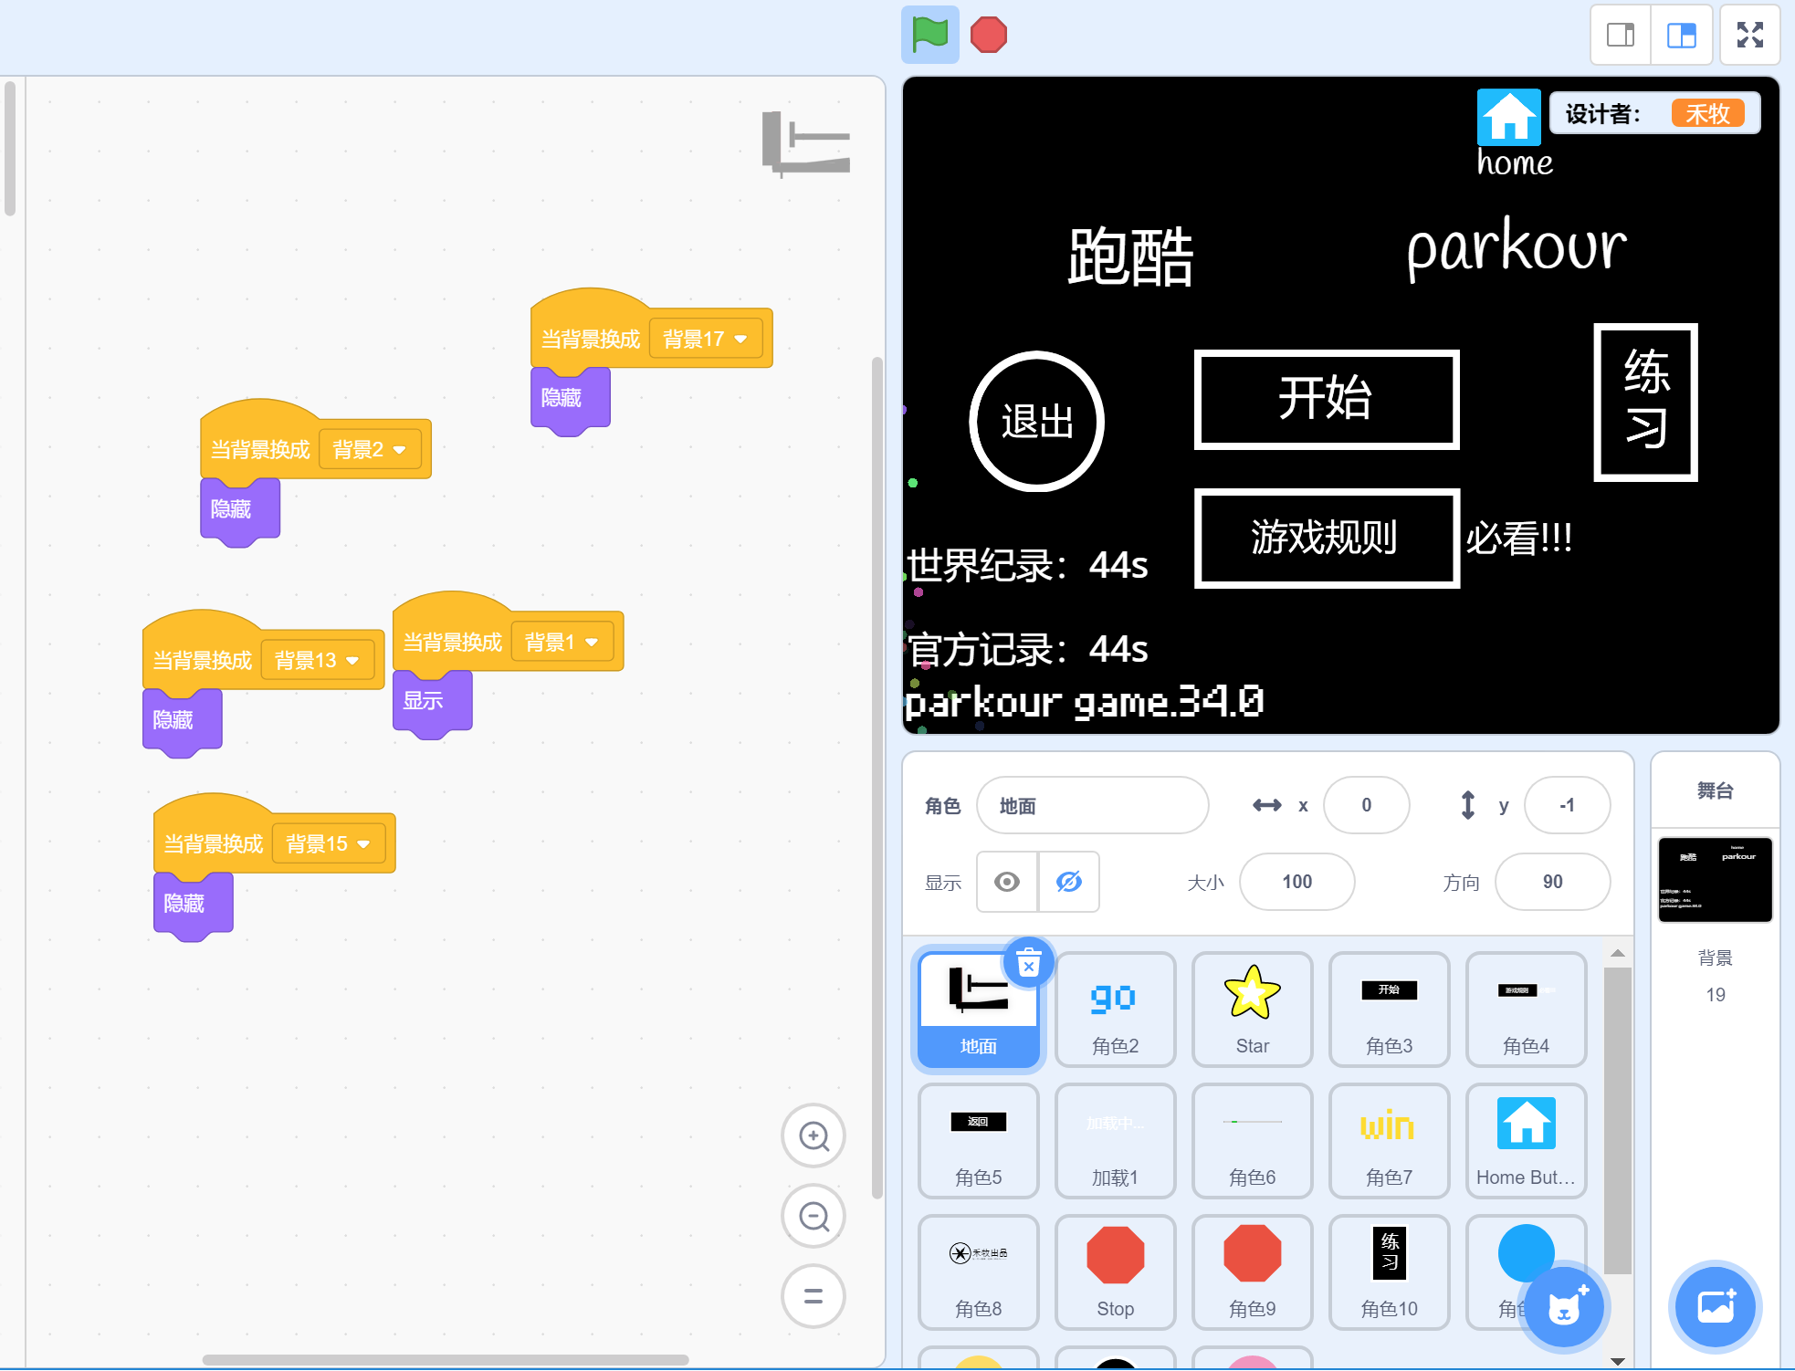
Task: Open the 背景17 backdrop dropdown
Action: coord(705,340)
